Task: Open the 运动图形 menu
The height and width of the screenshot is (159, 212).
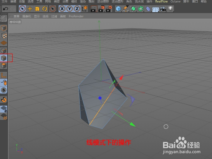Action: pyautogui.click(x=117, y=1)
